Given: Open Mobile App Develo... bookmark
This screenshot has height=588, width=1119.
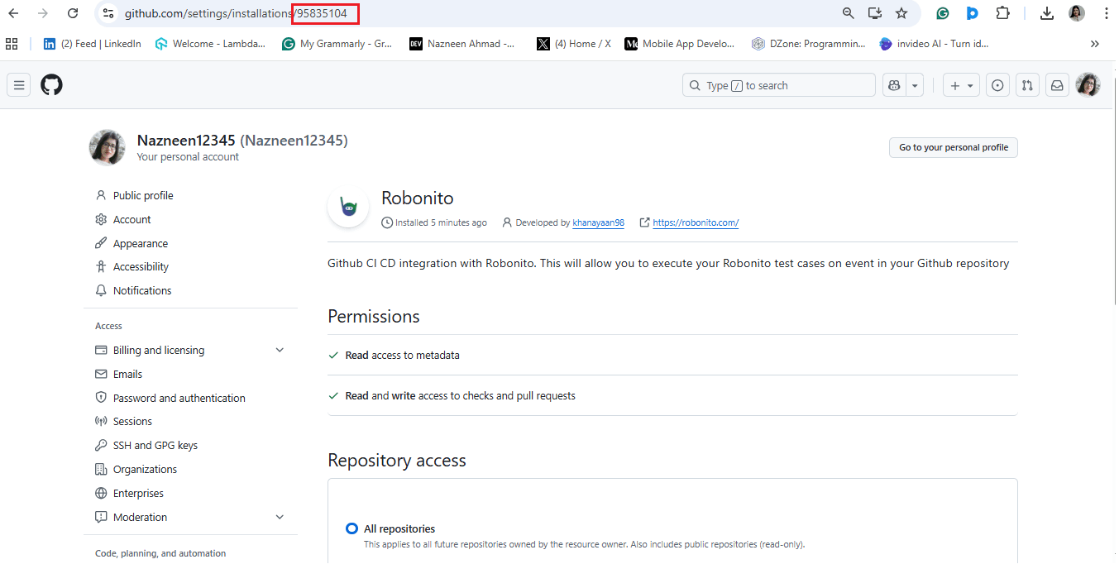Looking at the screenshot, I should [680, 44].
